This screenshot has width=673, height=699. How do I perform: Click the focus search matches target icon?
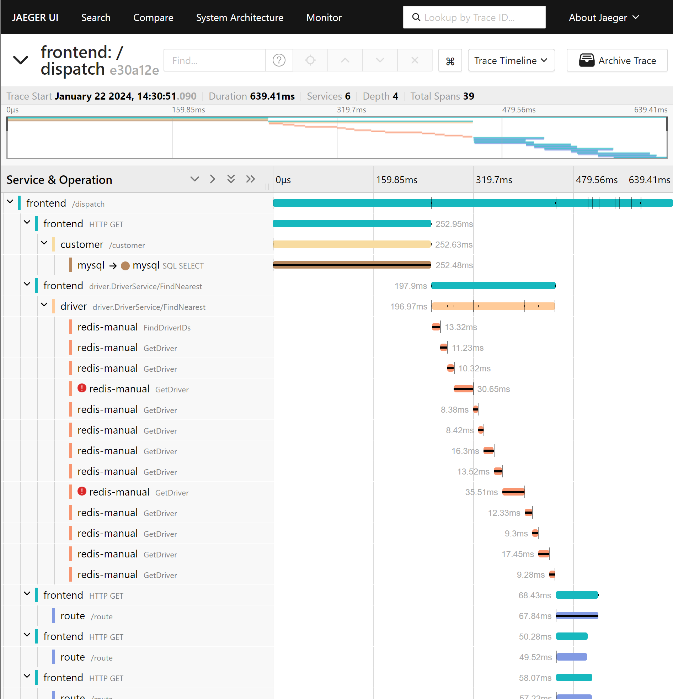[x=310, y=60]
